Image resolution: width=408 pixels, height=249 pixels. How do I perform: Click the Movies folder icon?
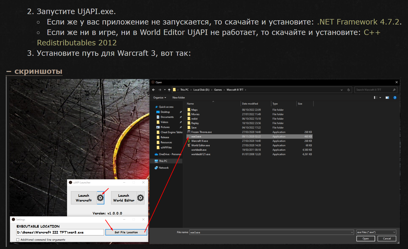point(189,114)
